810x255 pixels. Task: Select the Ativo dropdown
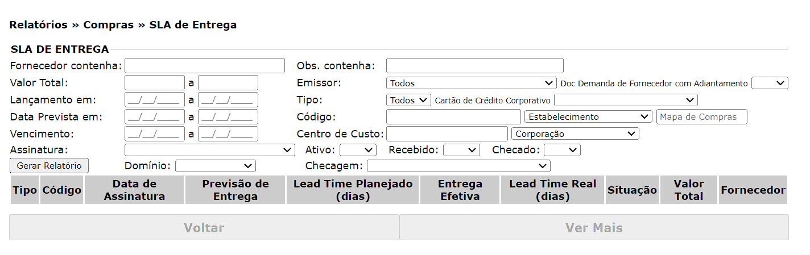(358, 150)
